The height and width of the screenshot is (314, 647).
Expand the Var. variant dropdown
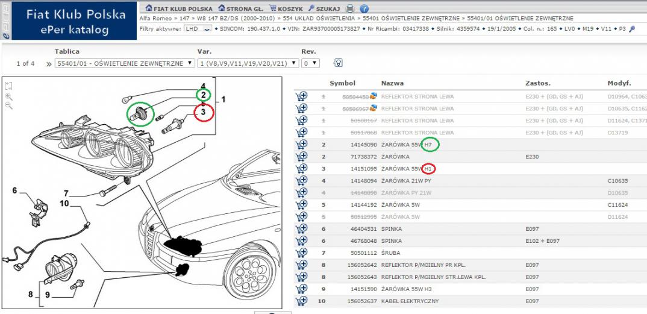click(248, 63)
